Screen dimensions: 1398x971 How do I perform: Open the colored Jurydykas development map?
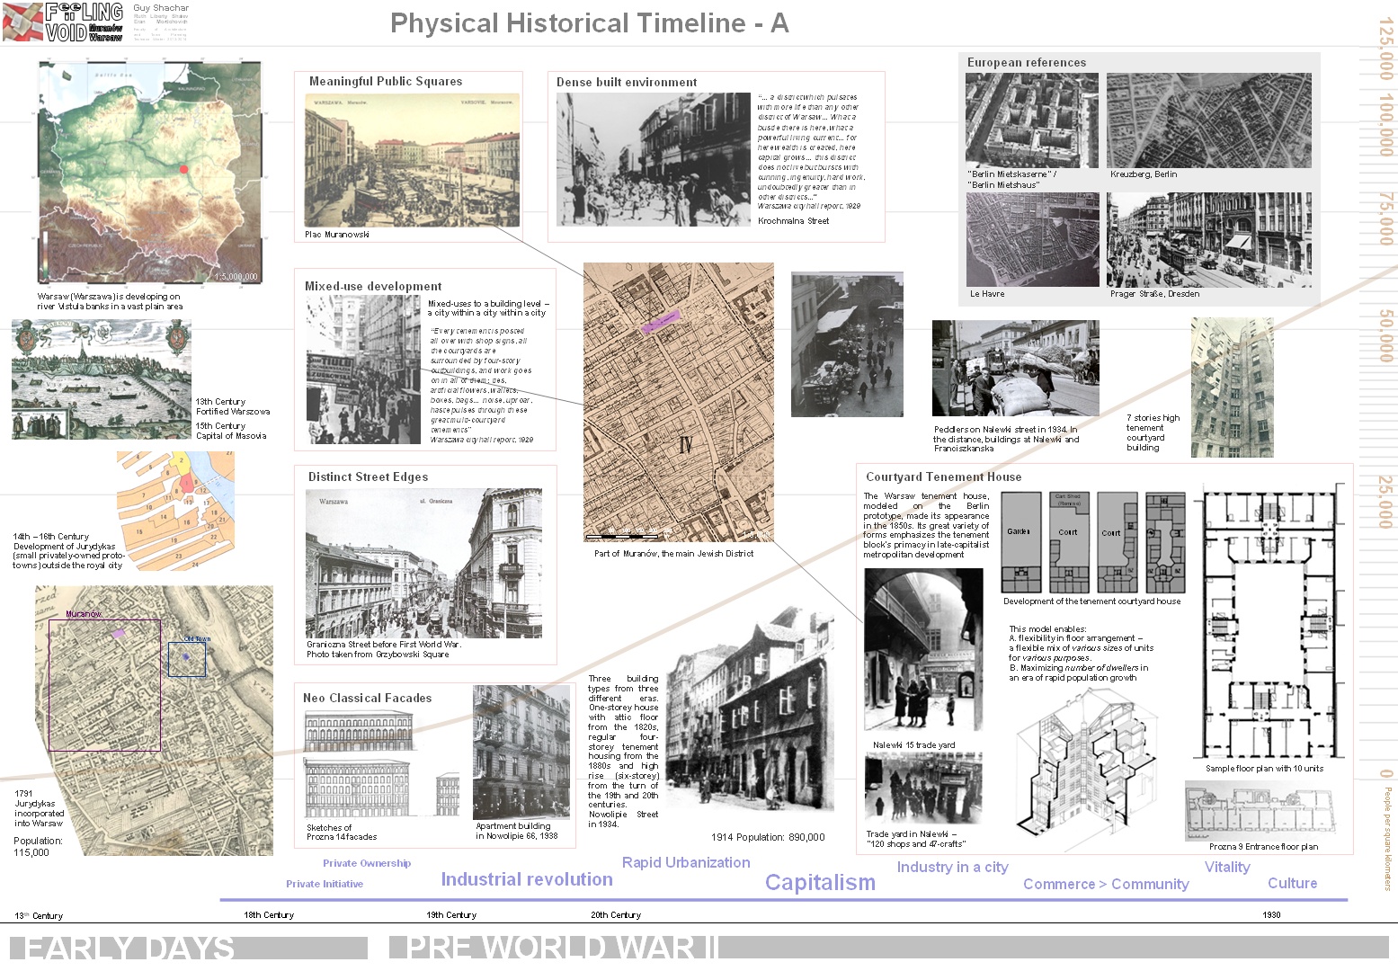[175, 511]
